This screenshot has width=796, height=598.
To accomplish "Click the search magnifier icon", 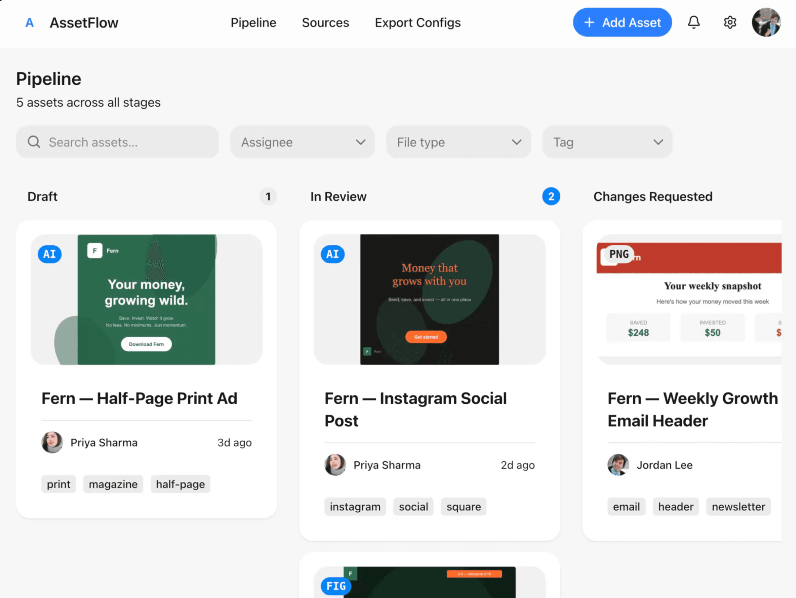I will (x=34, y=142).
